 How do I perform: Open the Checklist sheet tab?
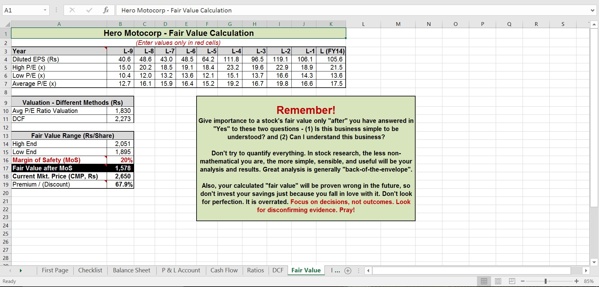coord(90,270)
